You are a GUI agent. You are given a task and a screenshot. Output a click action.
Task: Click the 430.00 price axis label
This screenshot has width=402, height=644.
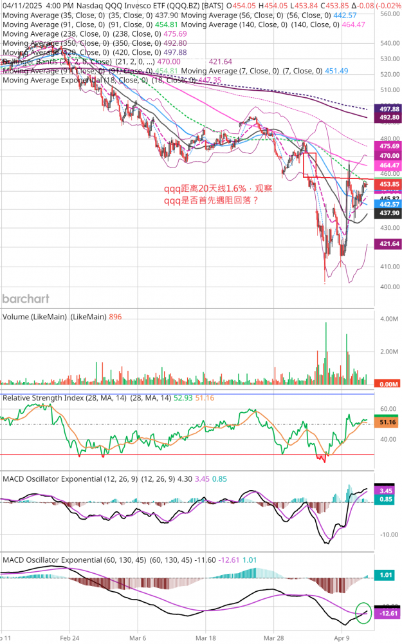390,227
